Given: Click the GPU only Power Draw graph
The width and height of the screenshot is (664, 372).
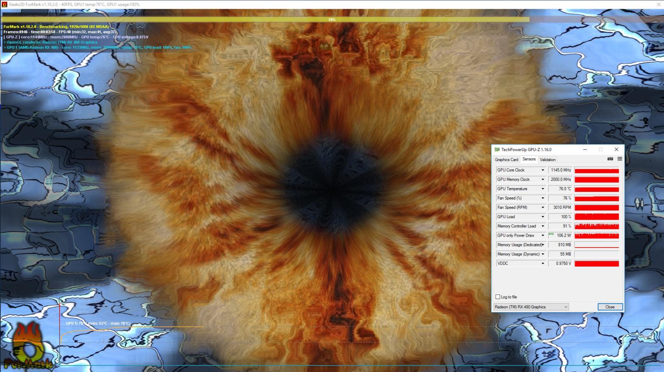Looking at the screenshot, I should coord(596,235).
